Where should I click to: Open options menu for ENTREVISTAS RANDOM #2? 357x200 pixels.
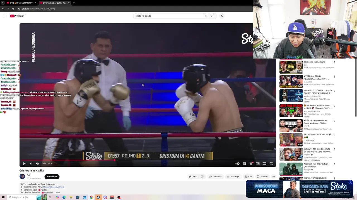pyautogui.click(x=334, y=135)
